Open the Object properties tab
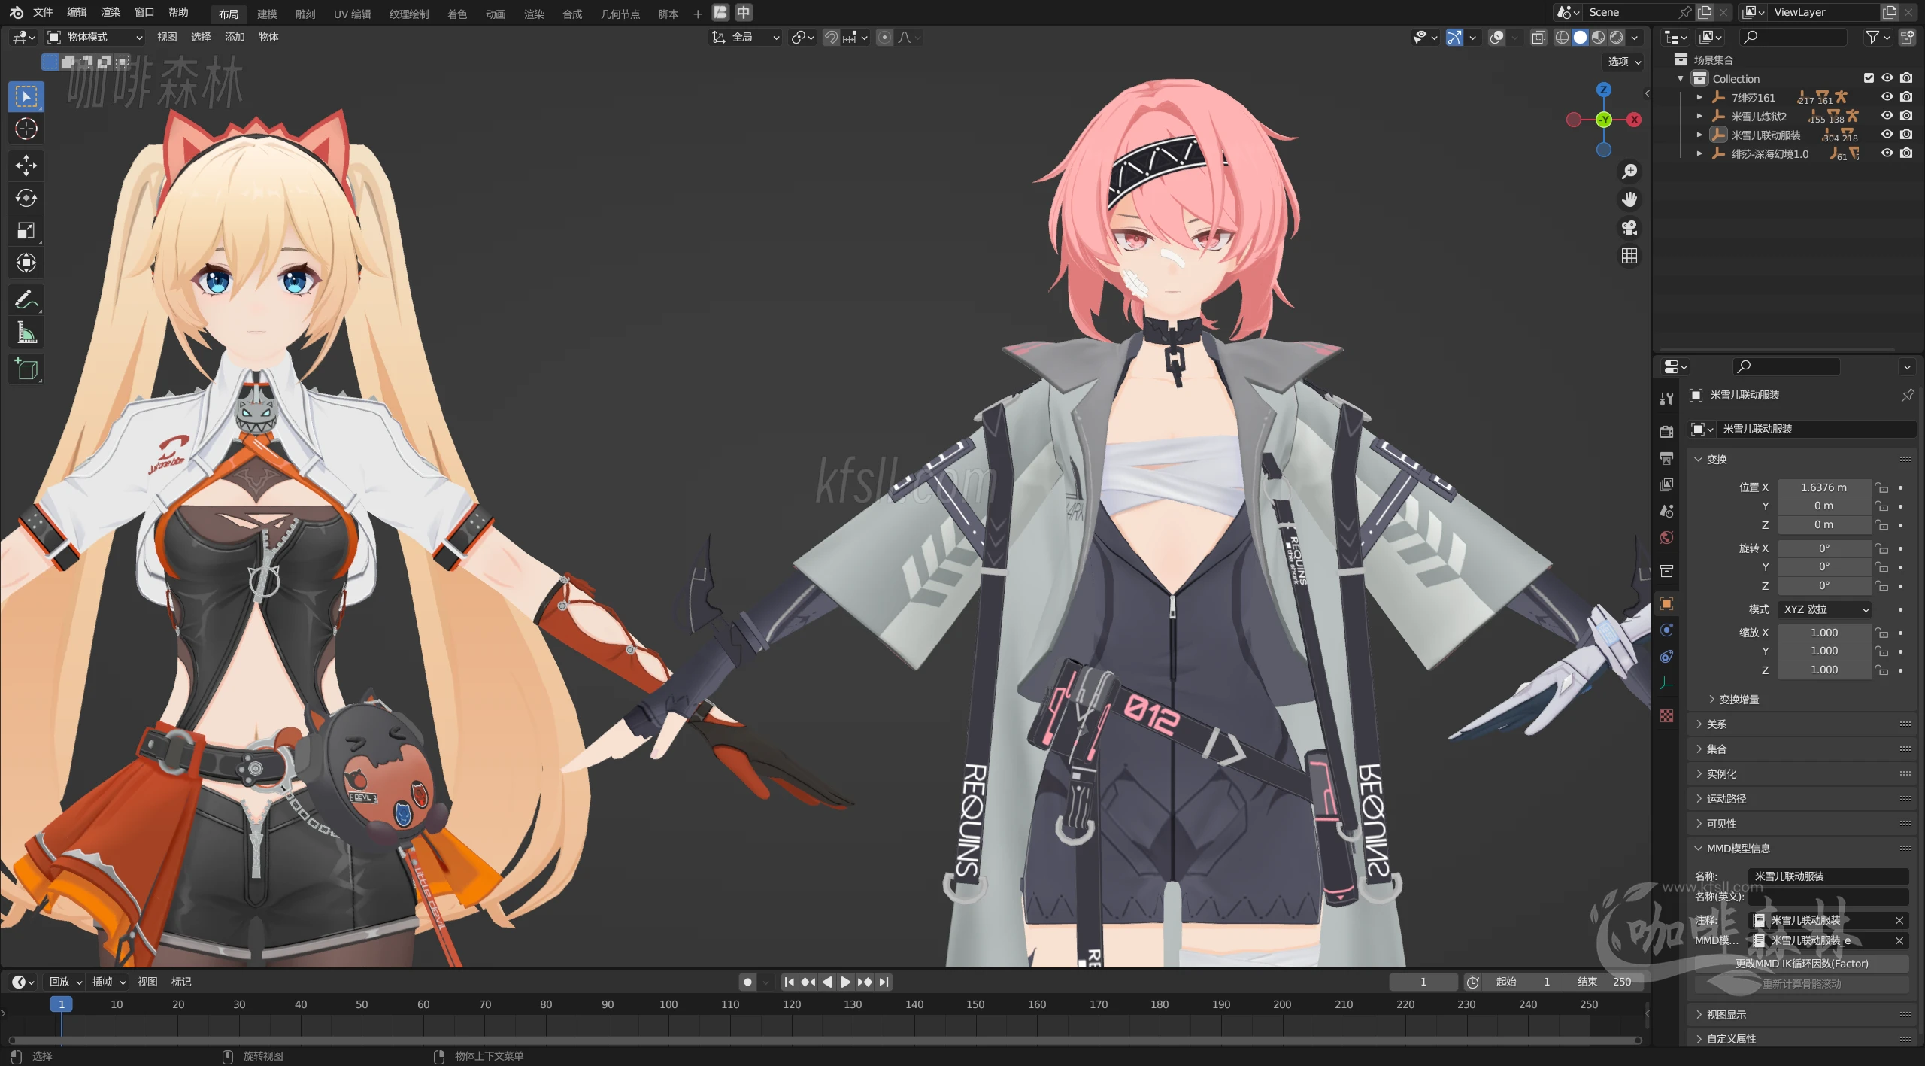This screenshot has width=1925, height=1066. (1666, 603)
